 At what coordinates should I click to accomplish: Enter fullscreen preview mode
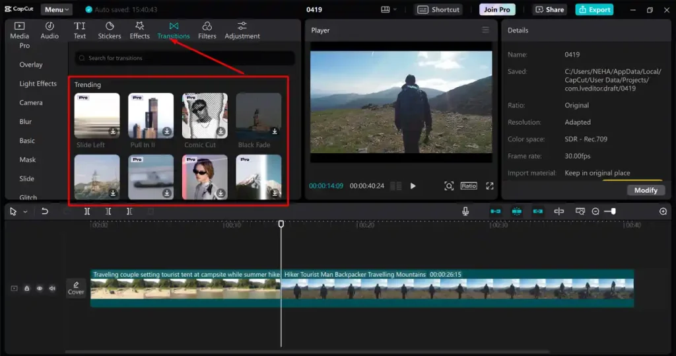490,186
